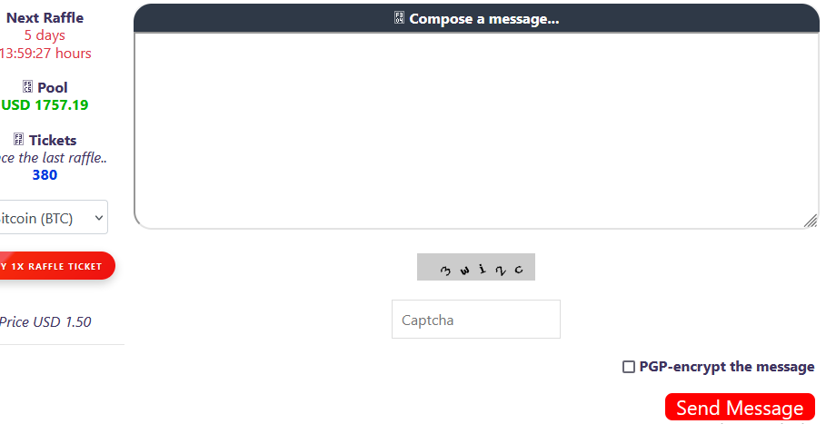
Task: Click inside the message compose text area
Action: tap(475, 130)
